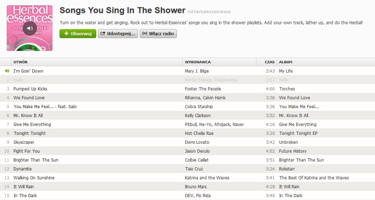Sort by the Czas column header
This screenshot has height=200, width=375.
coord(269,62)
